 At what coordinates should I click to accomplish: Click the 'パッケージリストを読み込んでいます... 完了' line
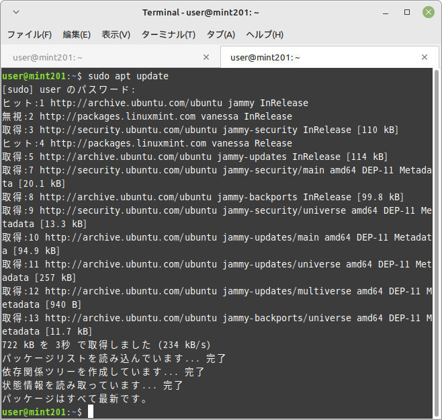point(114,359)
